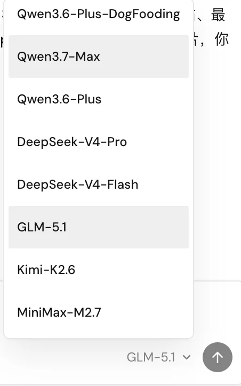Click the bottom entry MiniMax-M2.7
The image size is (241, 386).
pyautogui.click(x=99, y=312)
